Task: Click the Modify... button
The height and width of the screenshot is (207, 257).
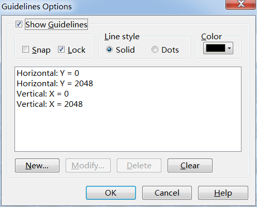Action: (88, 166)
